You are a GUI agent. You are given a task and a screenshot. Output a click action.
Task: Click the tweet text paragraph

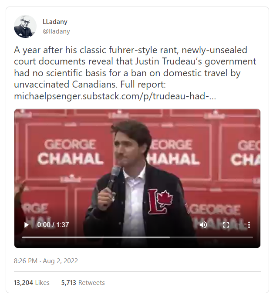(x=135, y=73)
